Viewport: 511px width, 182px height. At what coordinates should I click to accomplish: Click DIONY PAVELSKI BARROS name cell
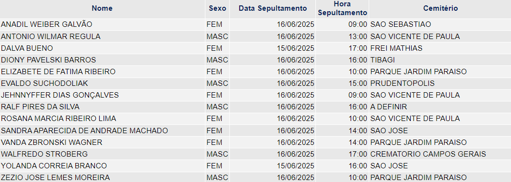[x=102, y=60]
